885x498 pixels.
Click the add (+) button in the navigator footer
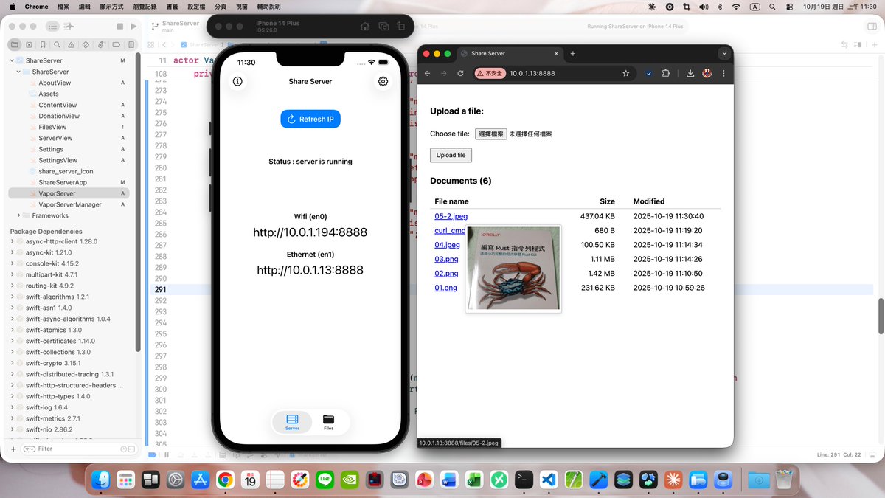(13, 449)
